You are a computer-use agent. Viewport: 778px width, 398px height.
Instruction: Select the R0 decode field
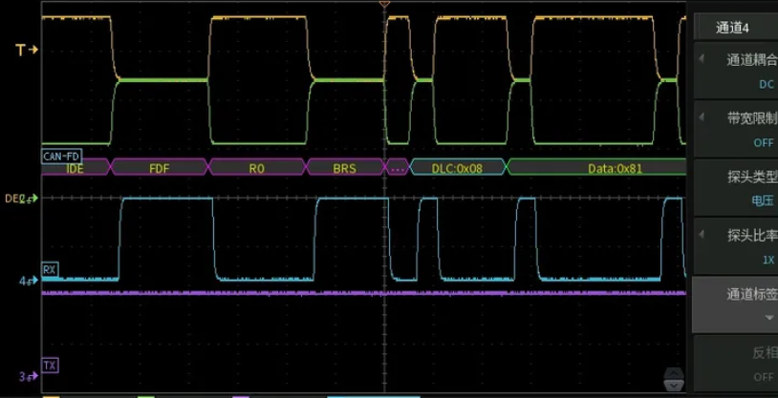click(256, 168)
